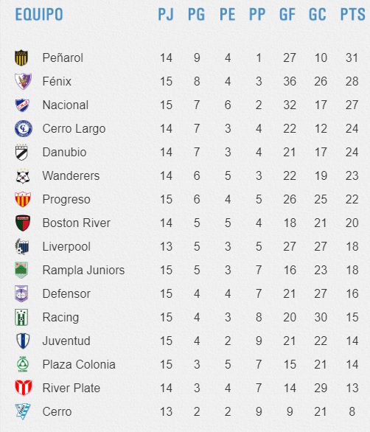This screenshot has height=432, width=370.
Task: Select the Progreso striped crest
Action: click(x=23, y=199)
